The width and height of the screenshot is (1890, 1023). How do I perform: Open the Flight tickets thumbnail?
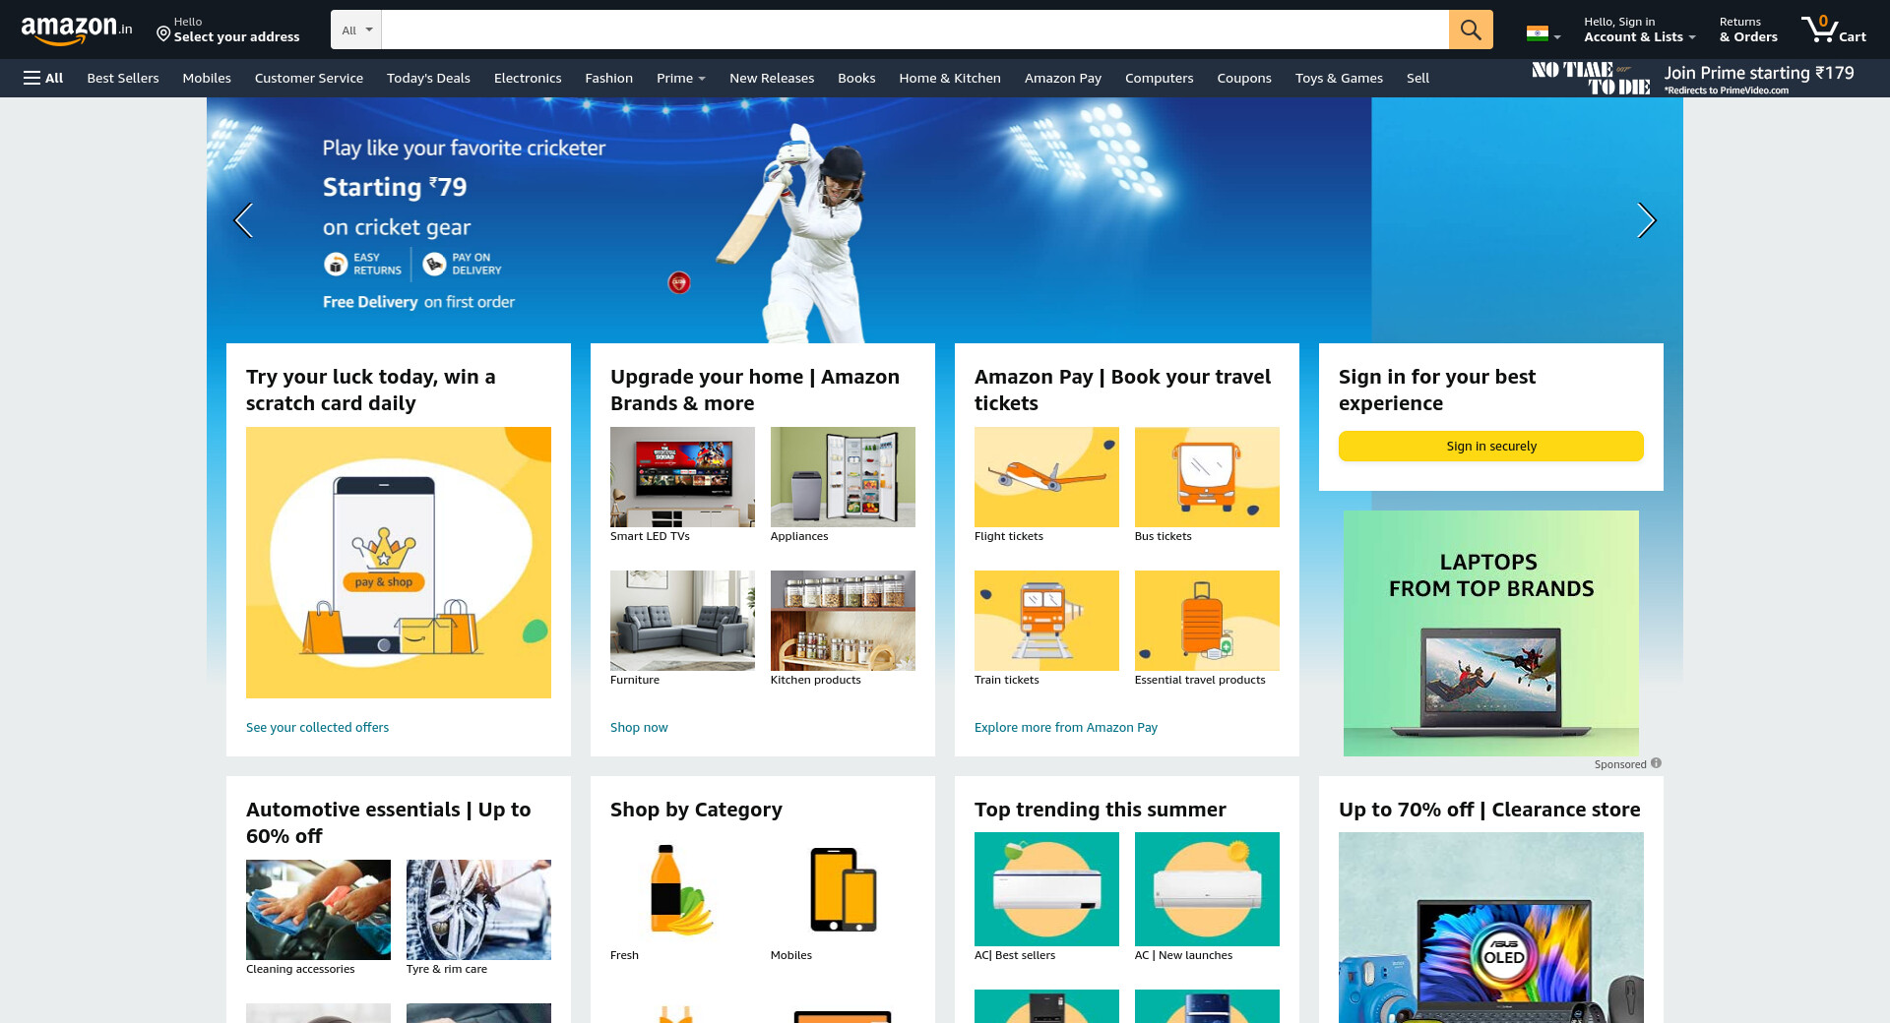(1046, 477)
